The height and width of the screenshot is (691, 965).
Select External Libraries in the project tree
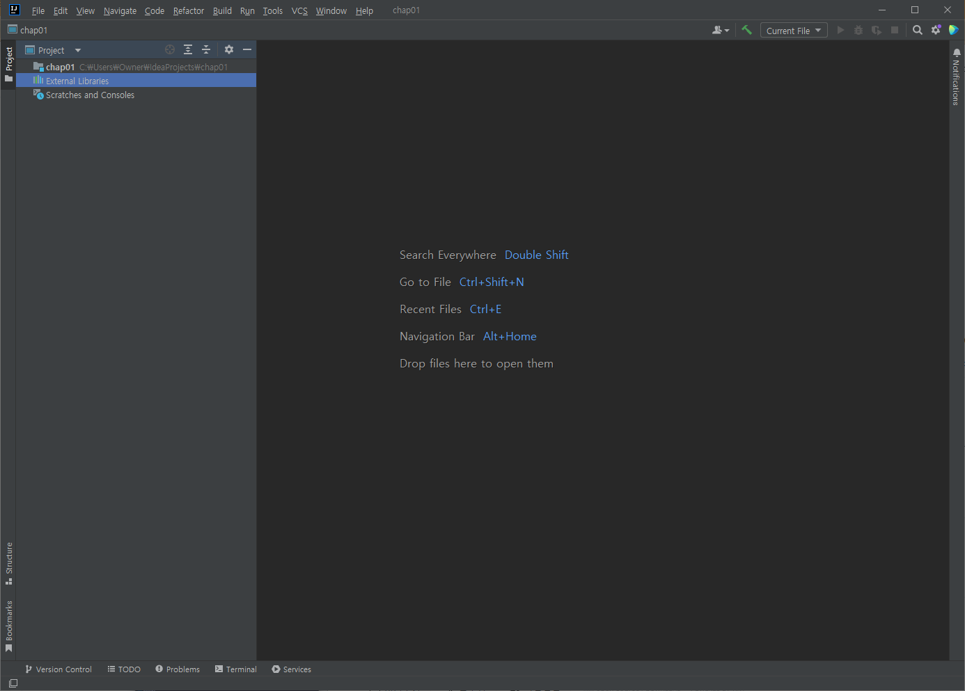tap(136, 81)
